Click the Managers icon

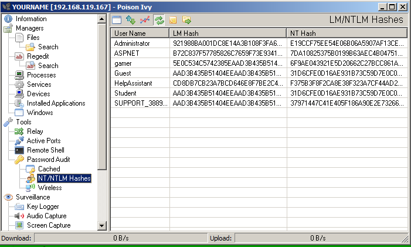tap(8, 28)
